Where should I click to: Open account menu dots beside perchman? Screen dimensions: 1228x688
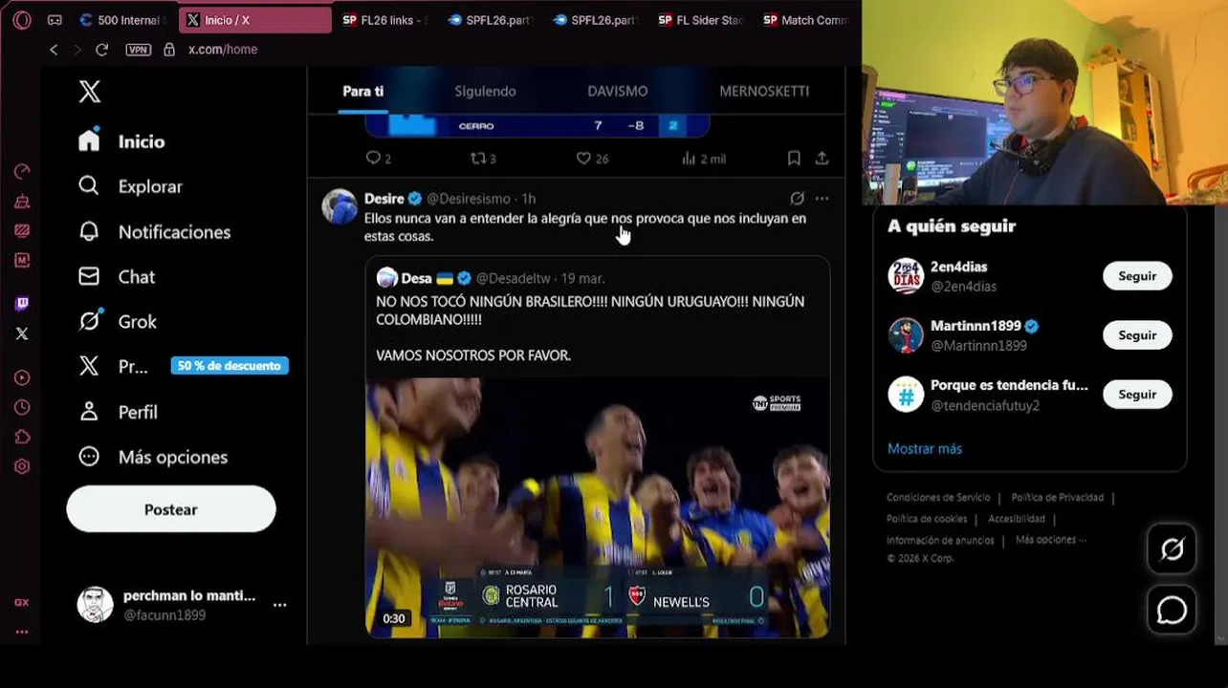(x=280, y=605)
